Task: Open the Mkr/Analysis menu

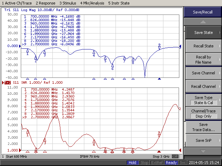Action: click(x=93, y=3)
